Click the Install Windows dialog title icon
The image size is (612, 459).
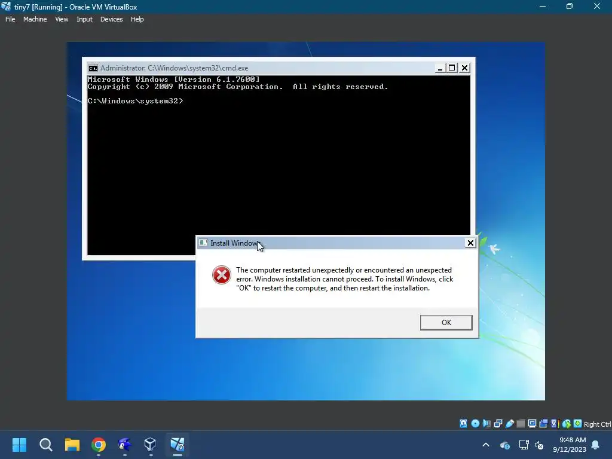pos(203,243)
